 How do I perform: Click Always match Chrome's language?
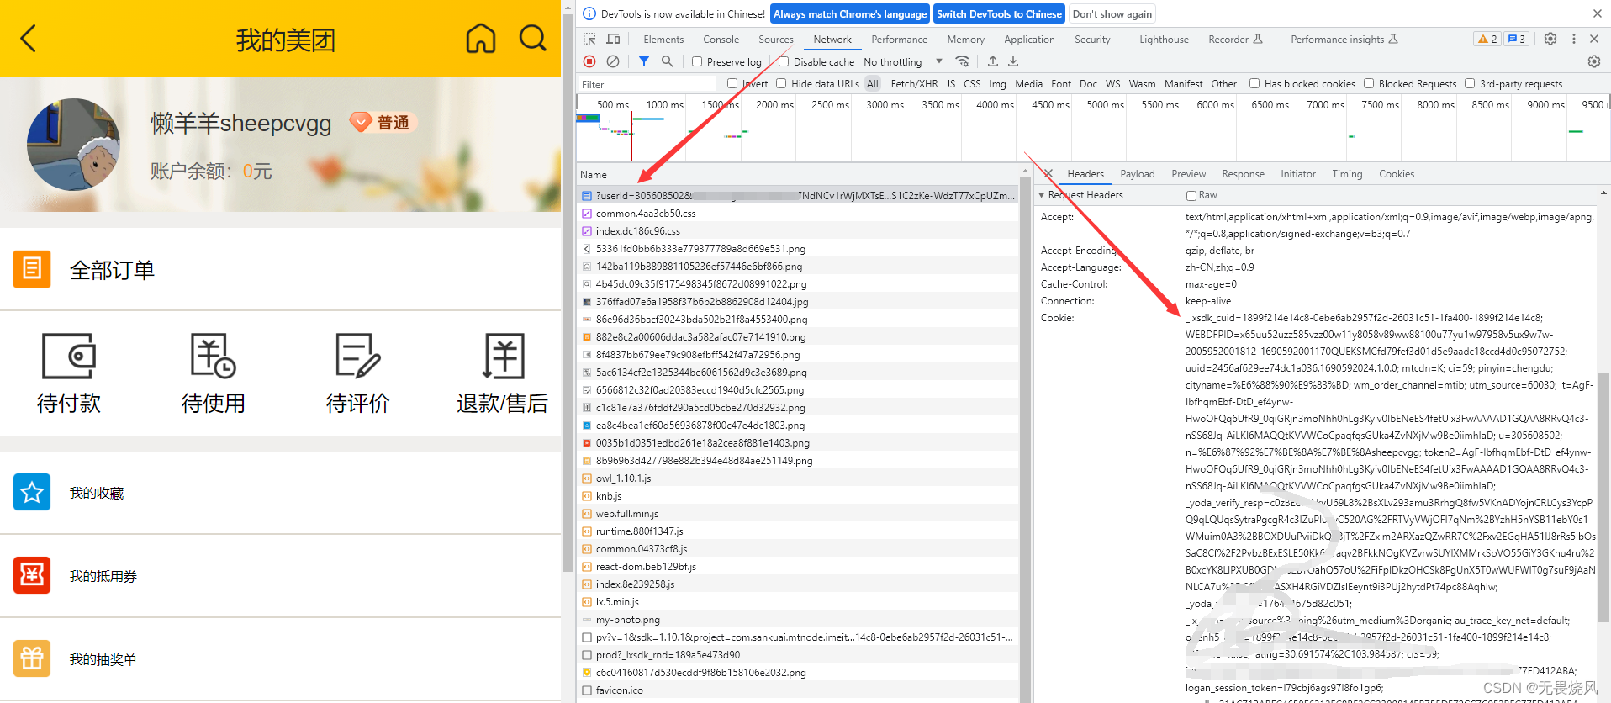(850, 13)
